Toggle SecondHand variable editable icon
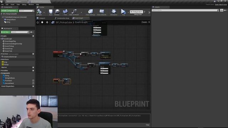The image size is (228, 128). (33, 83)
